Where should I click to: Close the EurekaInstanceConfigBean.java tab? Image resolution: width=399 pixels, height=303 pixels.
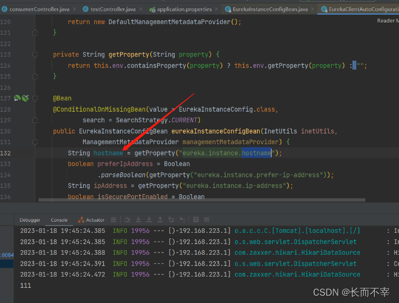point(313,9)
